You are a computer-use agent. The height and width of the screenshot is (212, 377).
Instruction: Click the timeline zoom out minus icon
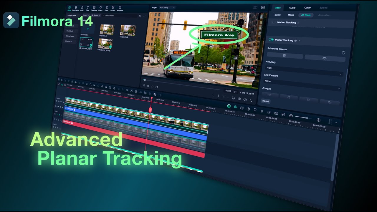point(291,116)
